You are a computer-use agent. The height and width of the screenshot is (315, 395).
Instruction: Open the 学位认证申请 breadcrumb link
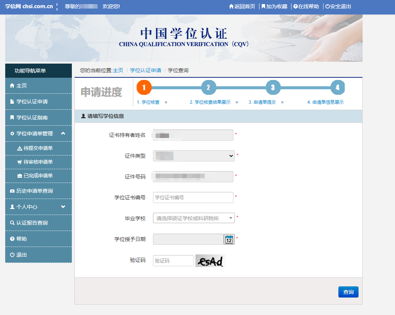(x=145, y=70)
